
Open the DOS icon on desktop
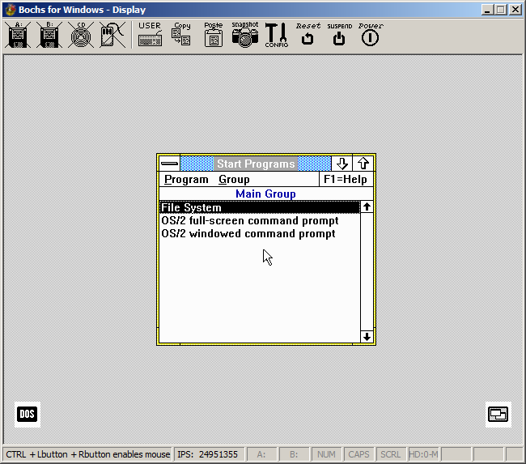click(x=28, y=414)
